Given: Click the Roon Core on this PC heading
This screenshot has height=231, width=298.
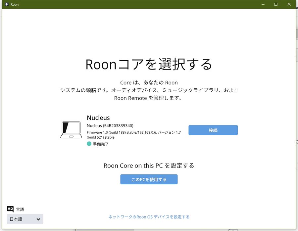Looking at the screenshot, I should point(149,165).
